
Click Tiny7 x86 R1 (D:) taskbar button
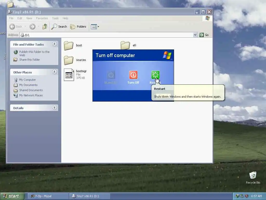90,196
